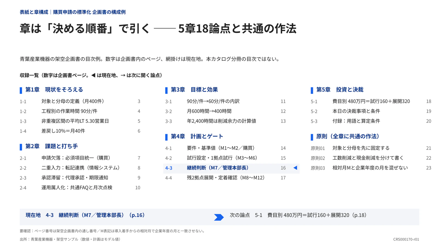This screenshot has height=247, width=439.
Task: Click the 出所：青葉産業機器 source note
Action: pos(70,239)
